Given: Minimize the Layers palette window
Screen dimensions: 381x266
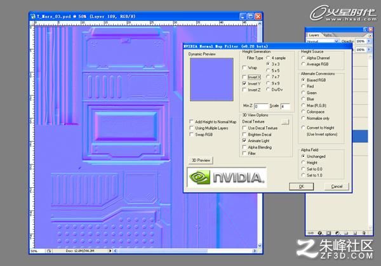Looking at the screenshot, I should pos(365,29).
